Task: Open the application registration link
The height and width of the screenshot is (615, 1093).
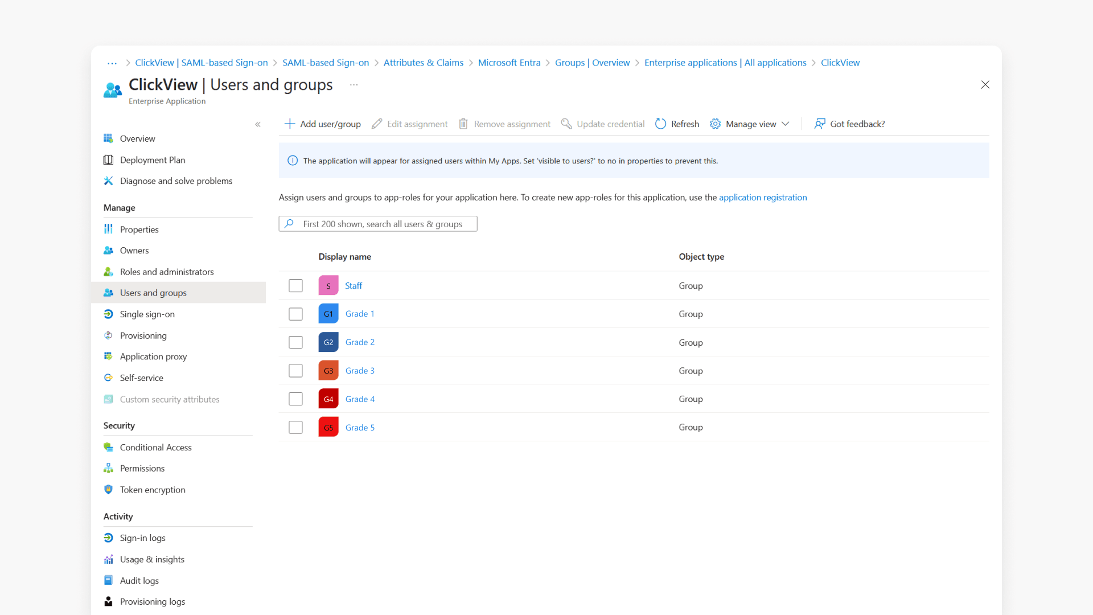Action: pos(762,197)
